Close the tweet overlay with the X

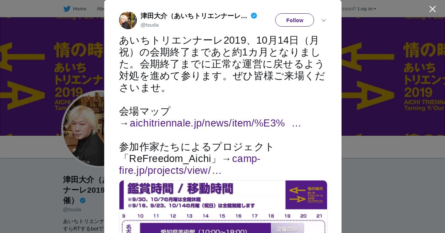[x=432, y=9]
